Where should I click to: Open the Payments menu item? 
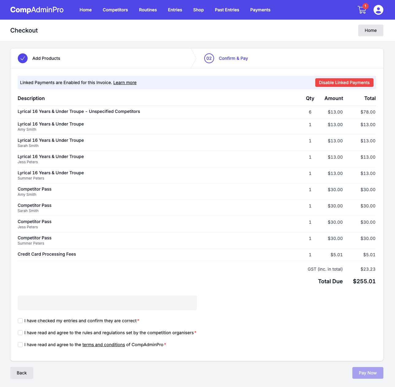pos(260,10)
